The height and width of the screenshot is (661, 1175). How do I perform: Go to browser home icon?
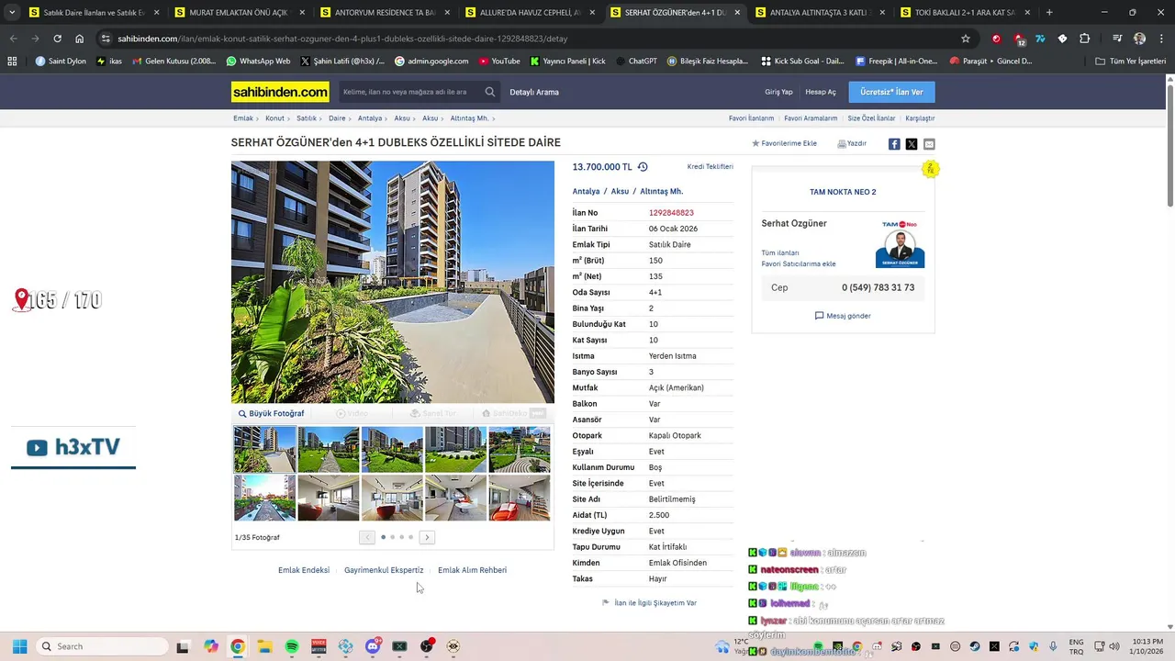coord(80,39)
